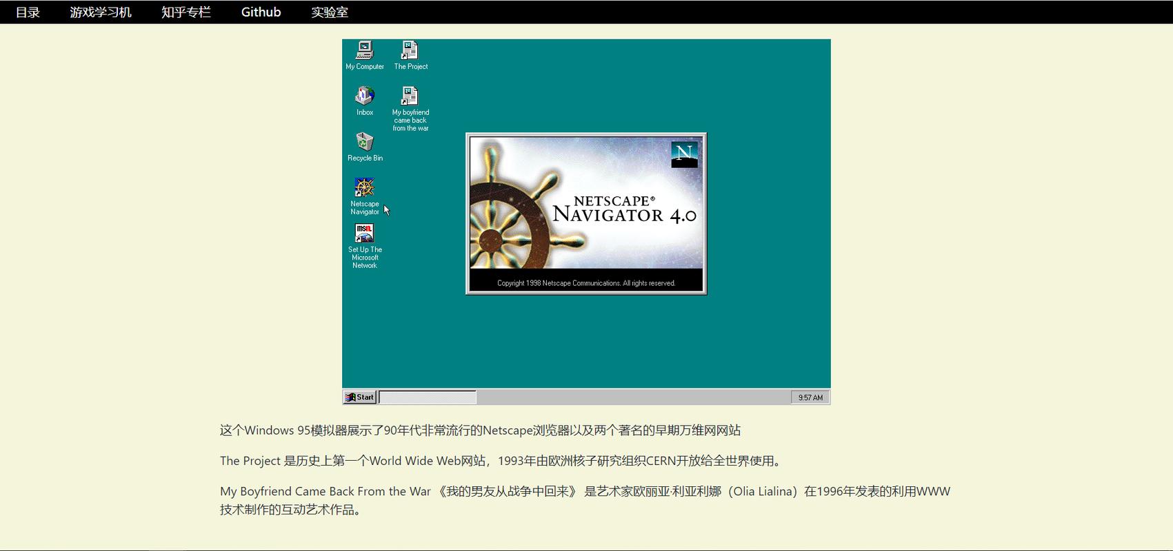The height and width of the screenshot is (551, 1173).
Task: Visit the Github navigation link
Action: click(261, 12)
